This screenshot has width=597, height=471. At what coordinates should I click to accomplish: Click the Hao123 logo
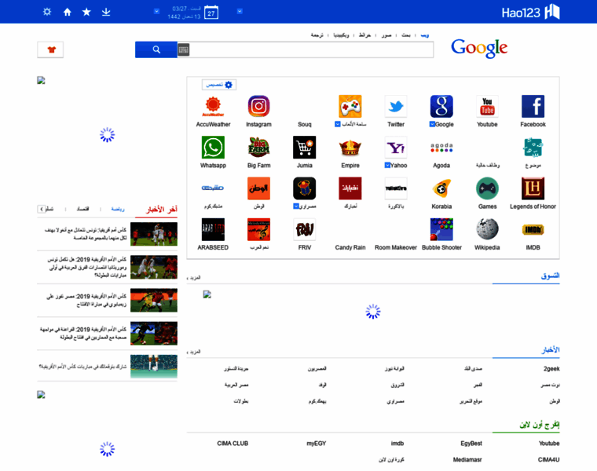tap(530, 13)
